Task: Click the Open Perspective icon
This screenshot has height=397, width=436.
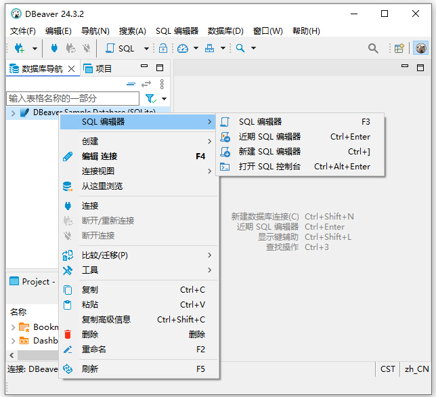Action: point(399,48)
